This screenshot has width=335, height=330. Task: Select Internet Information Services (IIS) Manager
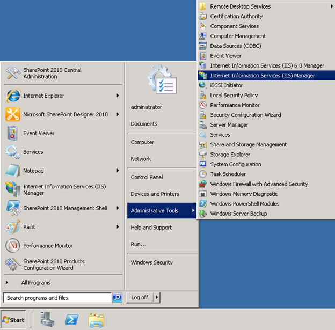[x=263, y=76]
